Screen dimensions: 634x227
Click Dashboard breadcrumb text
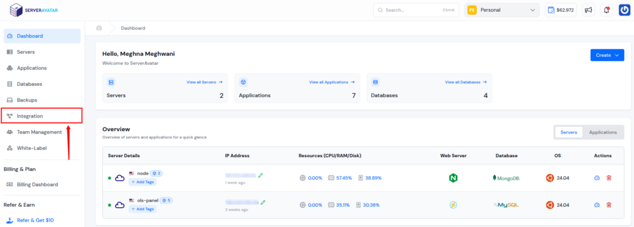133,28
